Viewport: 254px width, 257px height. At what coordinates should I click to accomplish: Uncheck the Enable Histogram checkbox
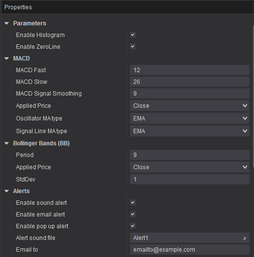pos(133,35)
